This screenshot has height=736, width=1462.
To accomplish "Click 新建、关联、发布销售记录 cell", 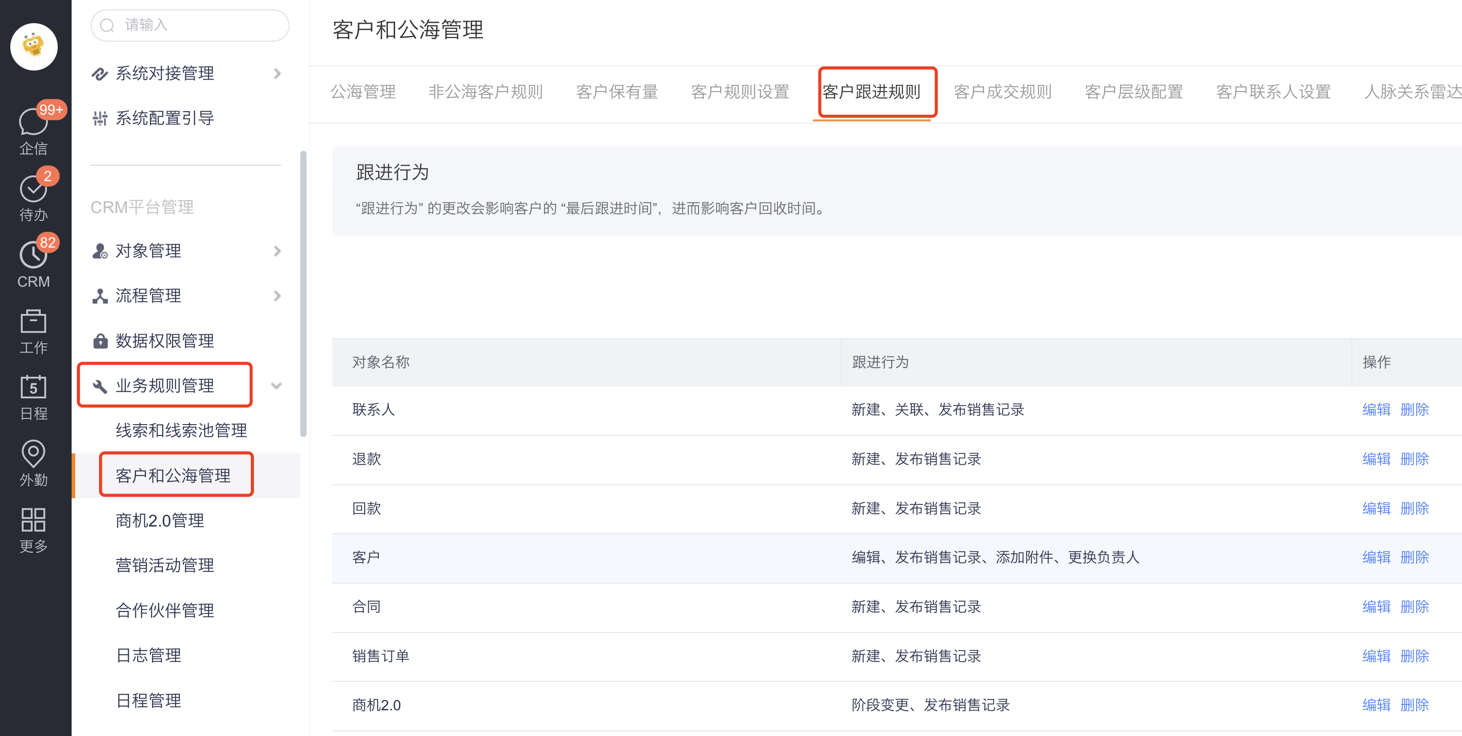I will point(938,410).
